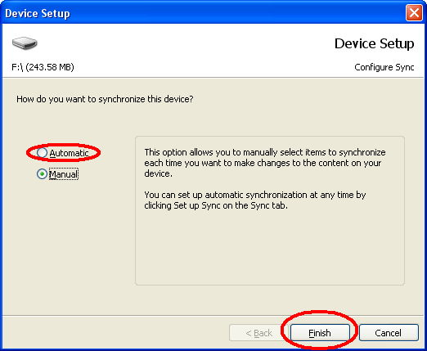Select the Automatic sync radio button
Screen dimensions: 427x351
(42, 153)
